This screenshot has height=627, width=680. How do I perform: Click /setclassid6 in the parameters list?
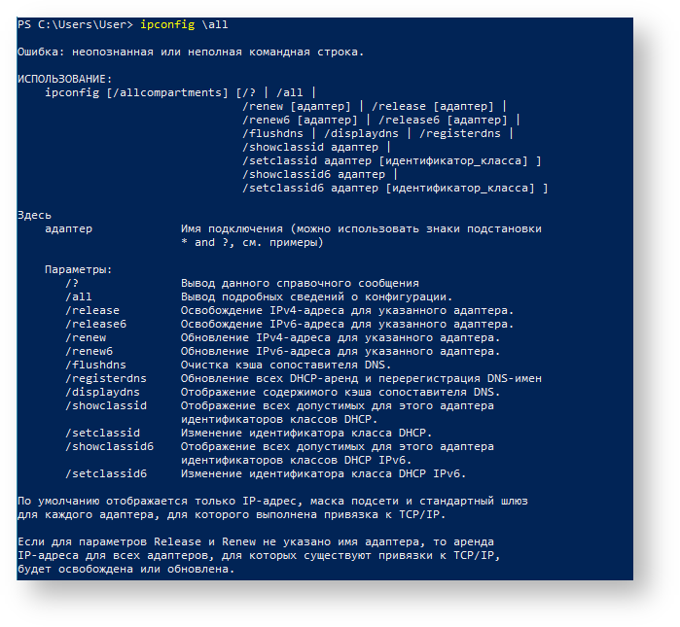[106, 473]
